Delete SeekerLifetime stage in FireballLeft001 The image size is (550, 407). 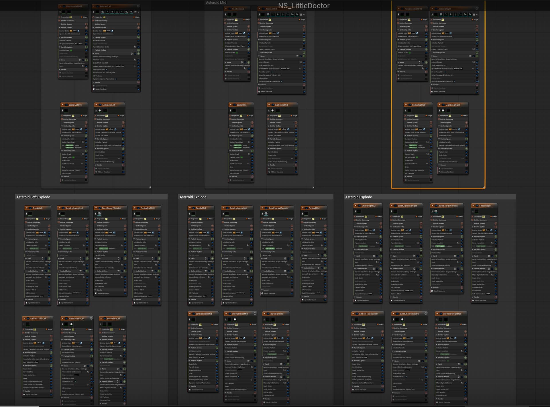[152, 271]
